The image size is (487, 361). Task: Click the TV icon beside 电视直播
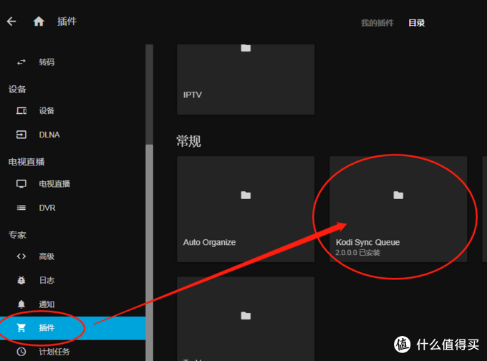(x=21, y=183)
